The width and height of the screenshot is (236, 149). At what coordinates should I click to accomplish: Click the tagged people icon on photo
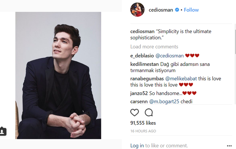[x=3, y=131]
